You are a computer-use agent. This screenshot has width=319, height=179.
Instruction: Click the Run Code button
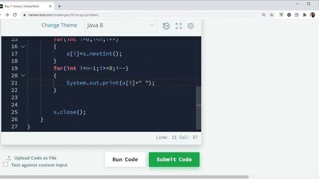point(125,160)
